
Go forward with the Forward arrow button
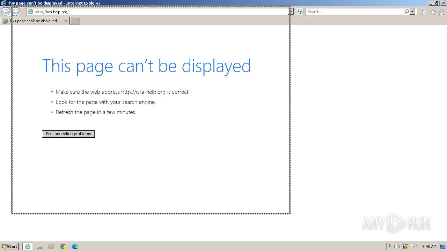point(15,12)
